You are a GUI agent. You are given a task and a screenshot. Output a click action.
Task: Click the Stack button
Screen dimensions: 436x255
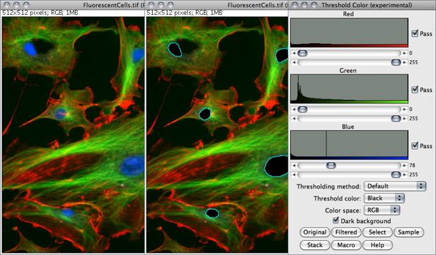pos(315,245)
